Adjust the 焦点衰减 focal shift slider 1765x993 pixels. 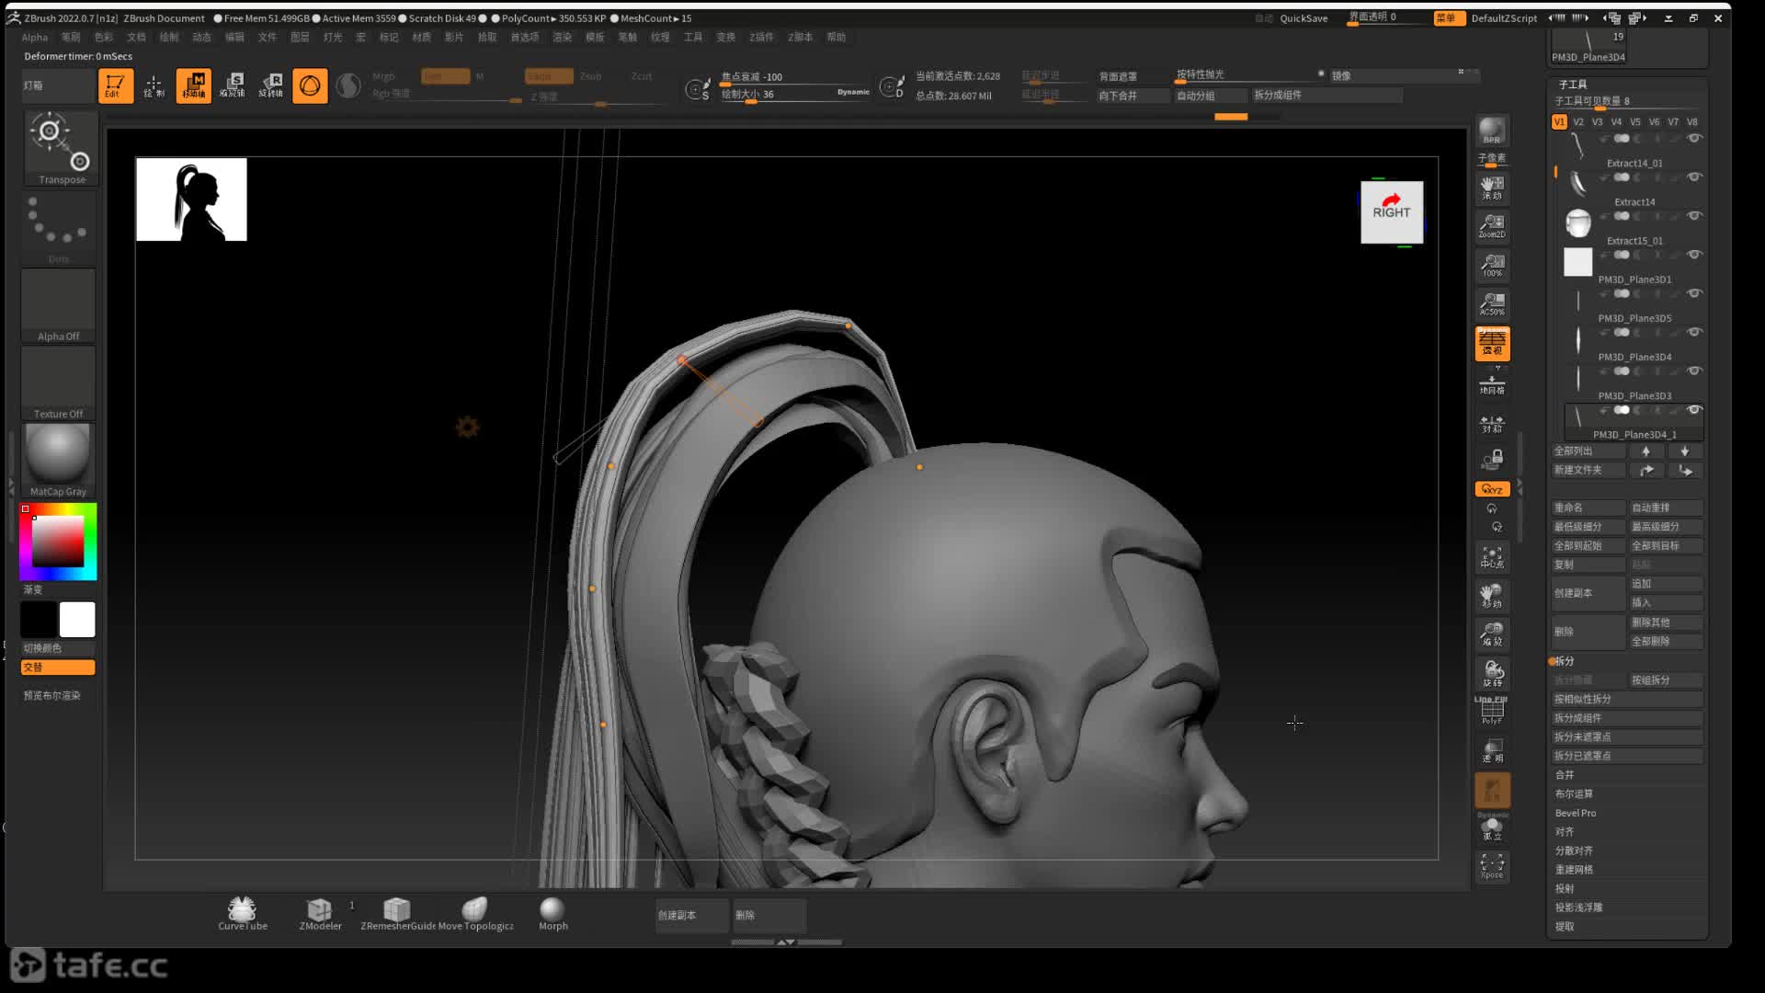[795, 77]
